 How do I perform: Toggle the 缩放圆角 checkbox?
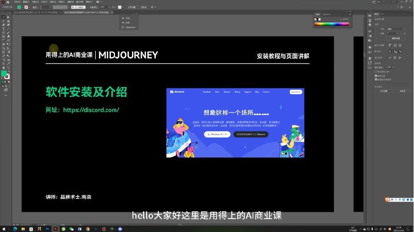(x=376, y=76)
